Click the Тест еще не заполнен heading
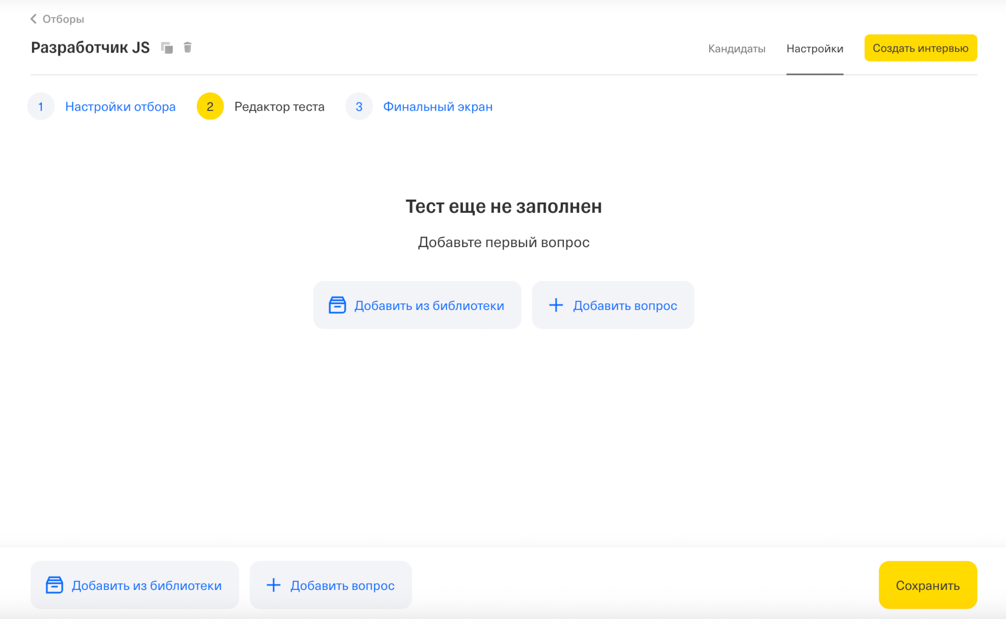Screen dimensions: 1006x619 (x=504, y=206)
